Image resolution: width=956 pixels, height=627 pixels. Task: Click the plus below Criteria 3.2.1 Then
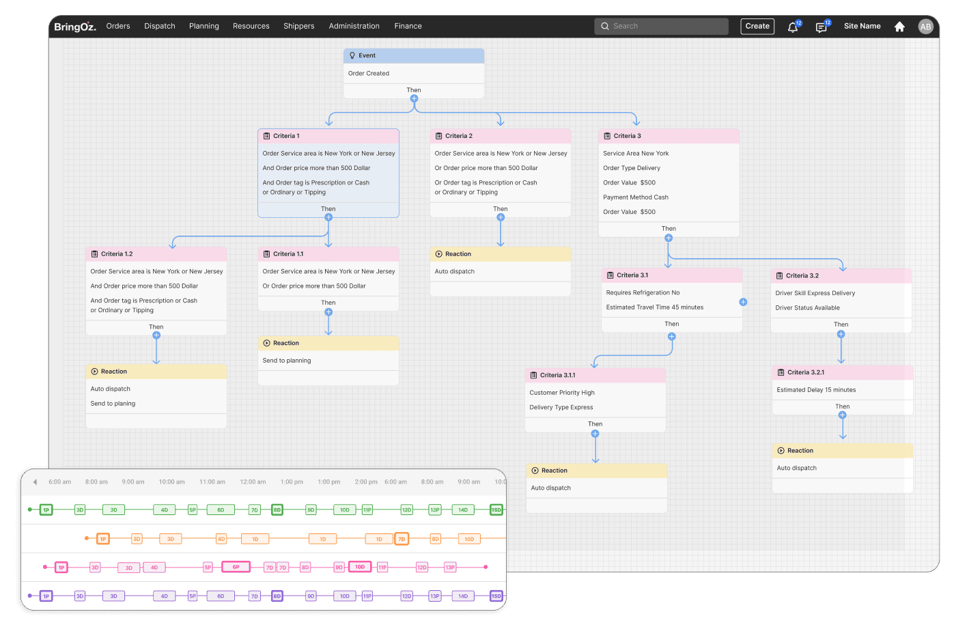coord(842,415)
